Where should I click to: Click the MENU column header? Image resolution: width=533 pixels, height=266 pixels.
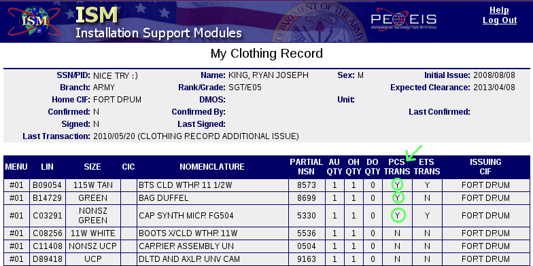point(16,167)
